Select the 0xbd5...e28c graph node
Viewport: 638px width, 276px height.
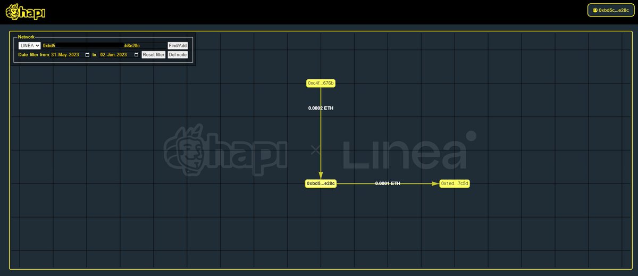321,183
